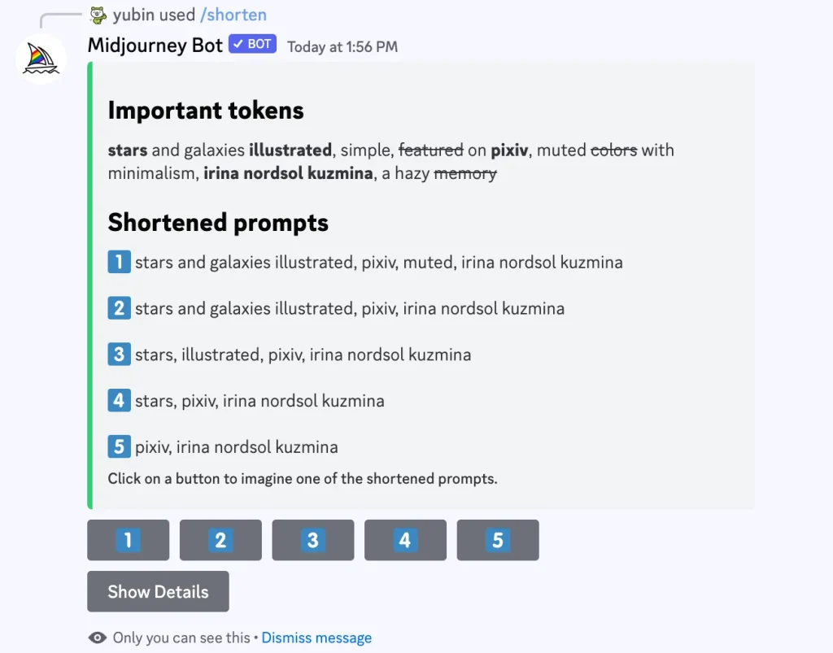Click the number 4 emoji beside fourth prompt
Screen dimensions: 833x653
tap(119, 401)
